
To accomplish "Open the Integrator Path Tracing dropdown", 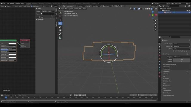I will pos(181,57).
